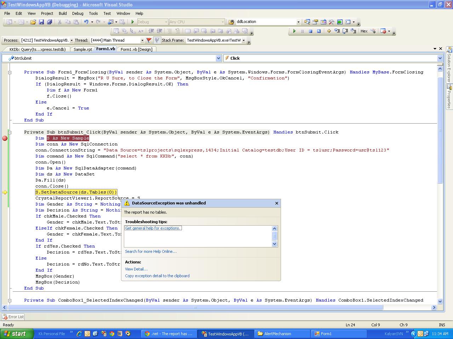This screenshot has width=453, height=339.
Task: Switch to the Chrome .net taskbar window
Action: tap(169, 334)
